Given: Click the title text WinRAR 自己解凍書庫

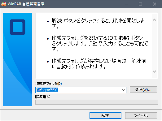Looking at the screenshot, I should tap(26, 4).
